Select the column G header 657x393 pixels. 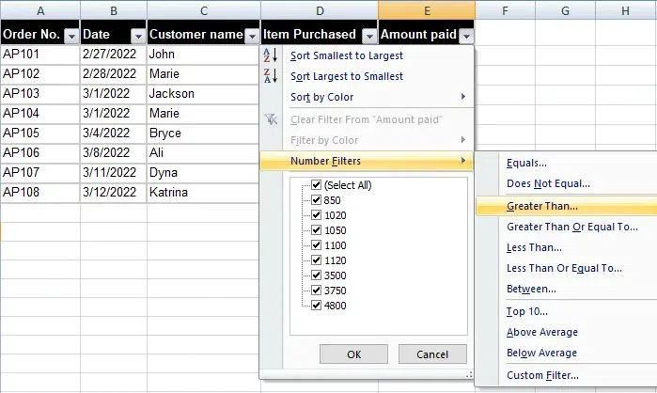point(565,11)
